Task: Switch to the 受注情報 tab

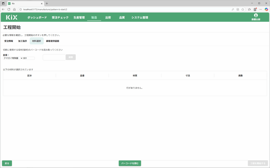Action: (x=9, y=41)
